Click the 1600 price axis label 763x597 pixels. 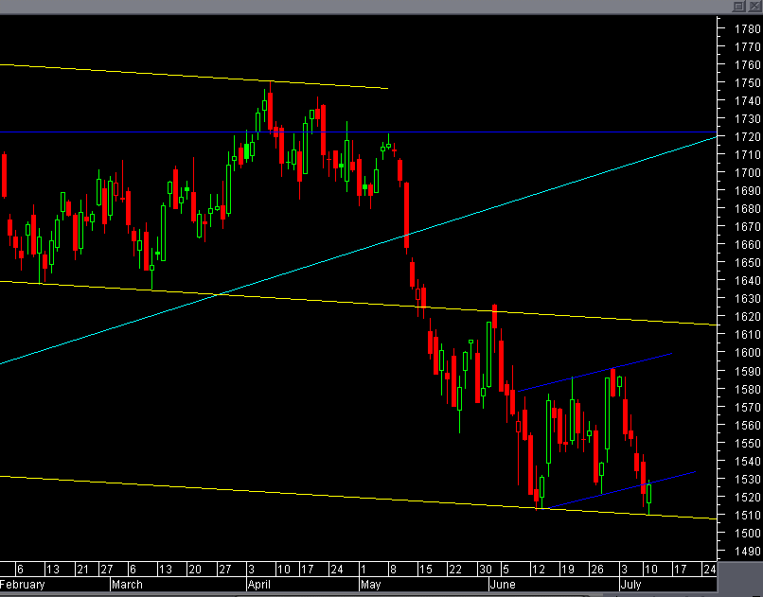tap(747, 353)
